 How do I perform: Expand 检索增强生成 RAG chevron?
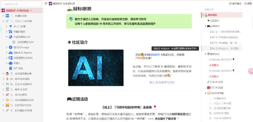tap(6, 58)
